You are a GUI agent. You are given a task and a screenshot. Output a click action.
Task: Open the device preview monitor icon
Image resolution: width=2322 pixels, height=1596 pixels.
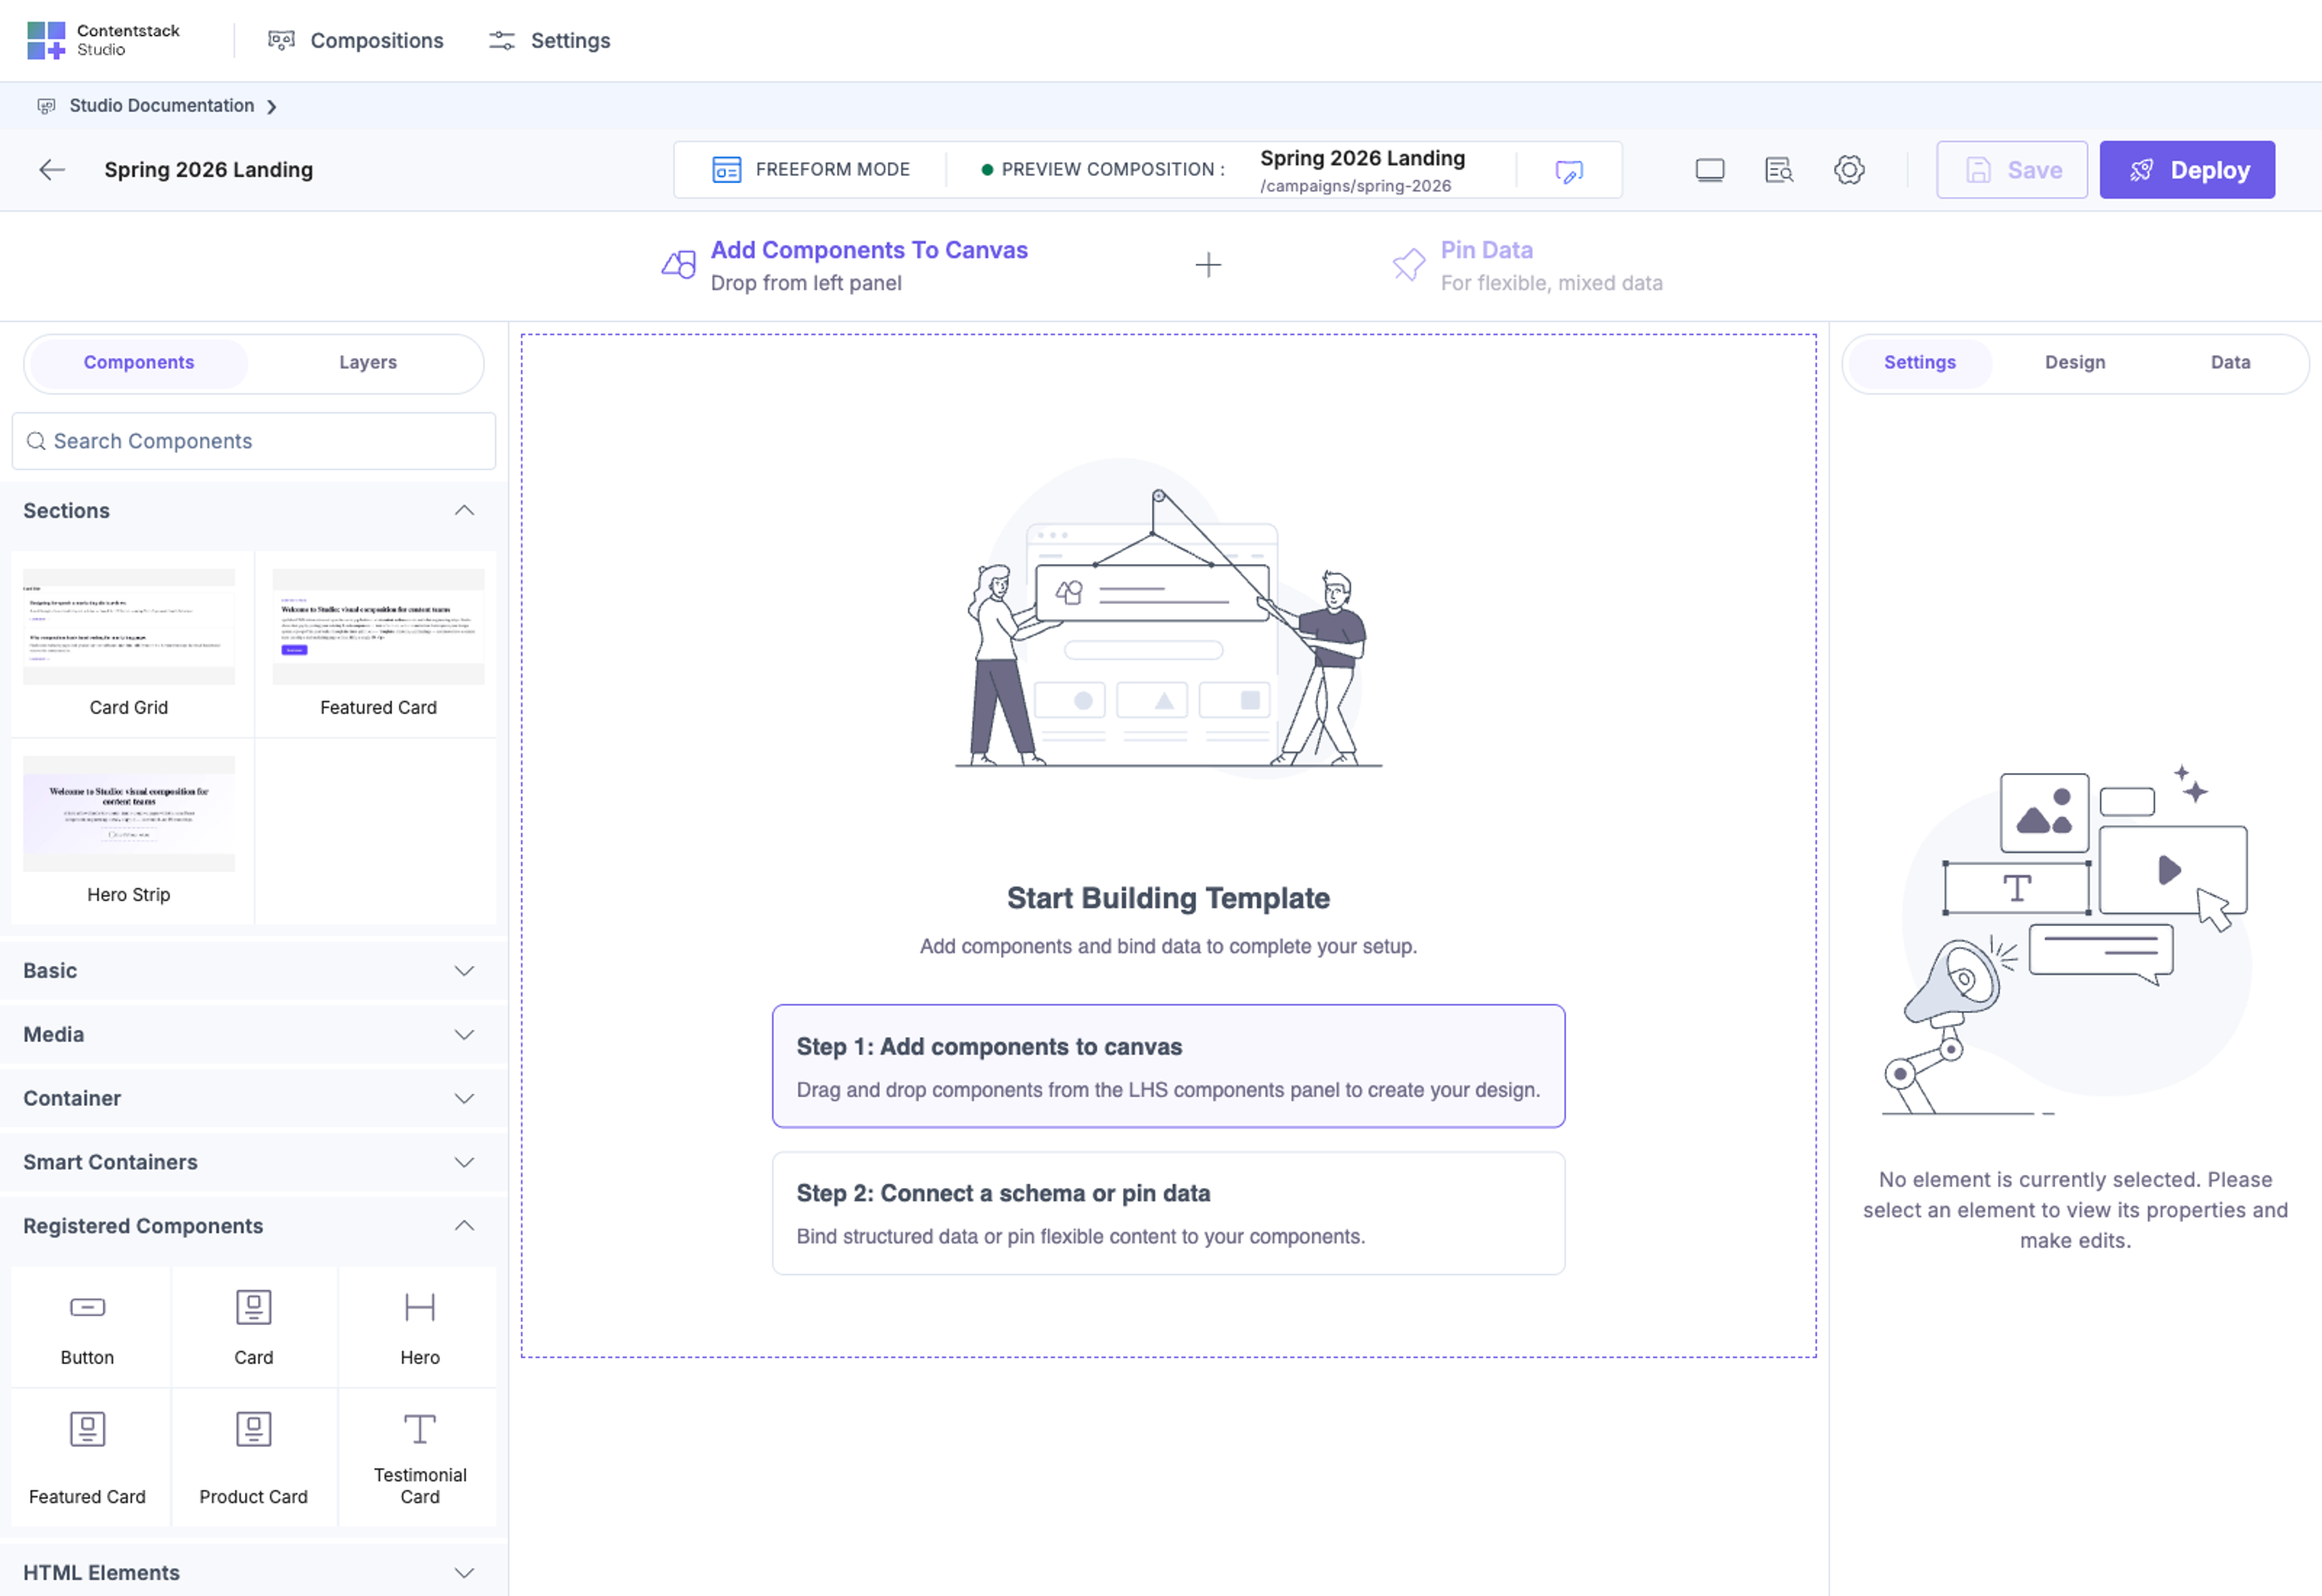[x=1709, y=170]
